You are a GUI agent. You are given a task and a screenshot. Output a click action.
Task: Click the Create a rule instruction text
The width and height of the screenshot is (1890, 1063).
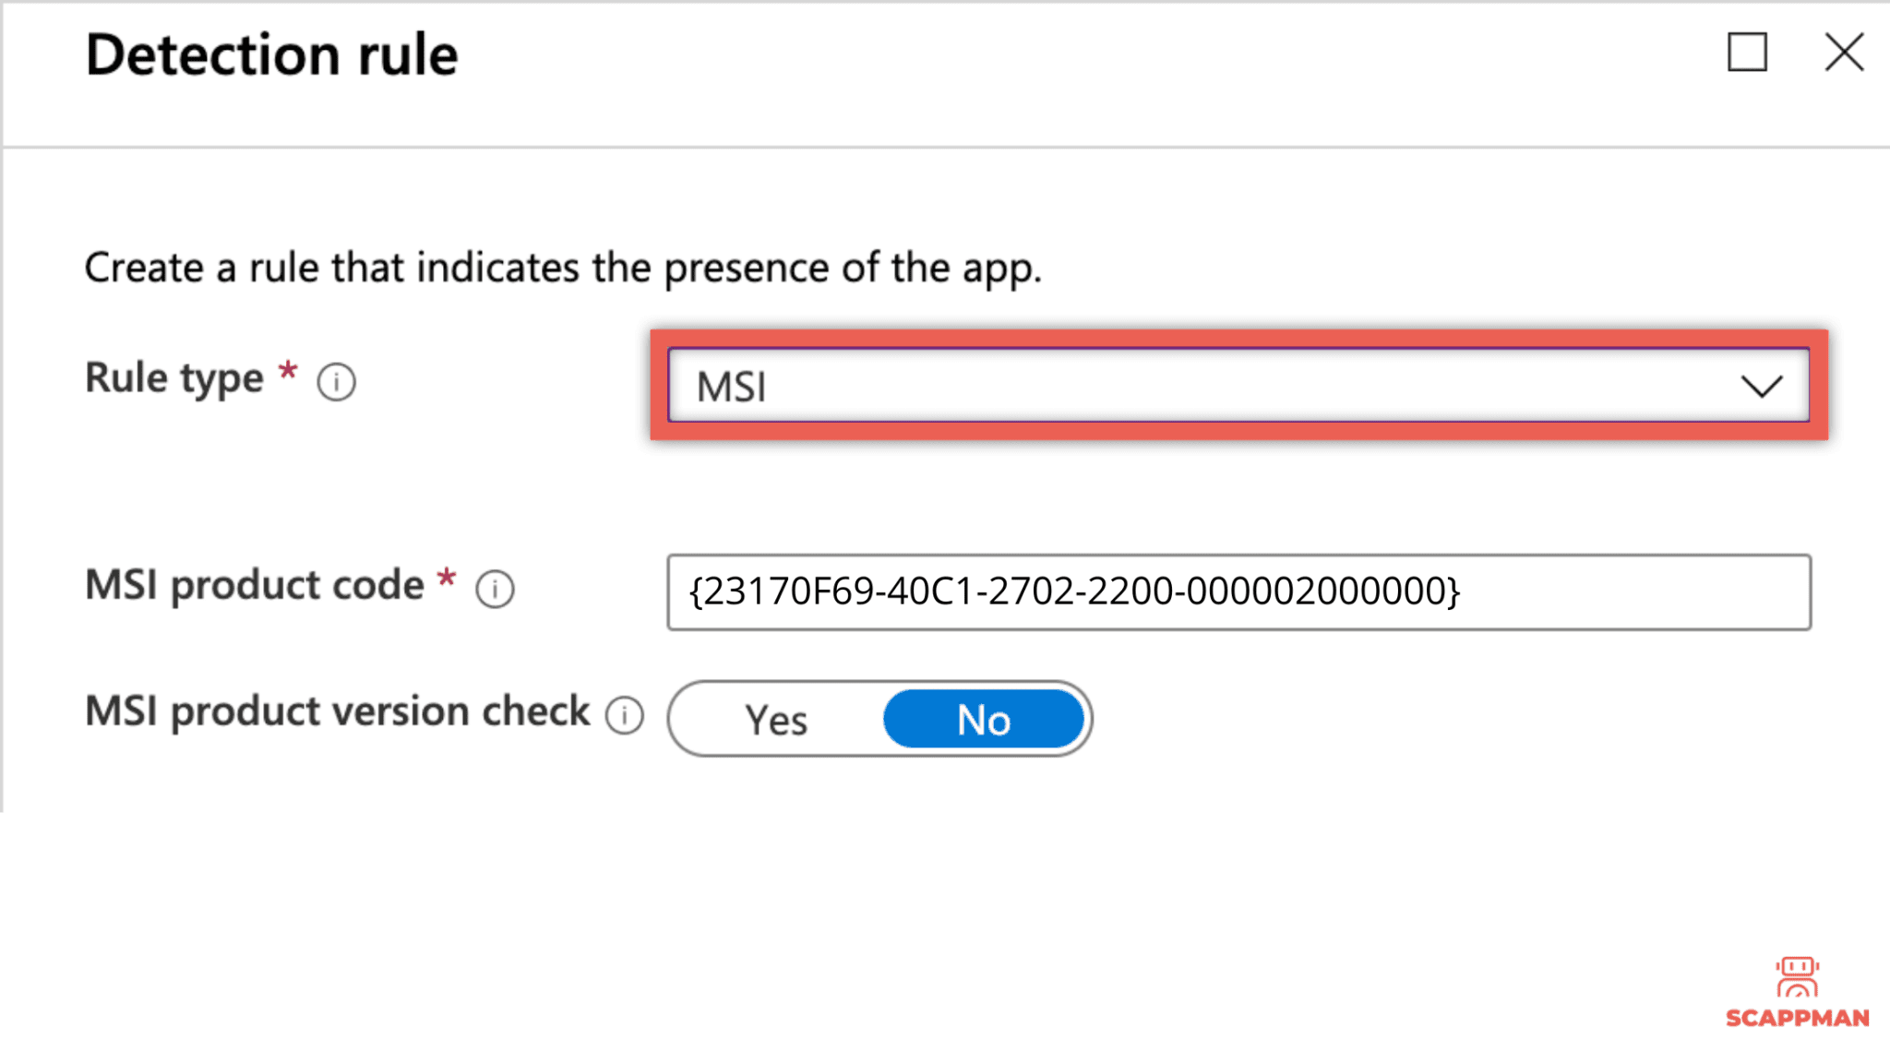565,267
